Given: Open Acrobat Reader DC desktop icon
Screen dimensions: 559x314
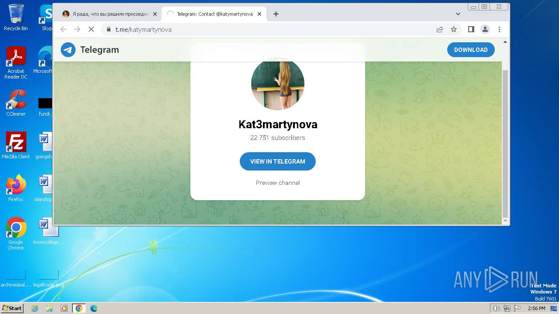Looking at the screenshot, I should [x=16, y=63].
